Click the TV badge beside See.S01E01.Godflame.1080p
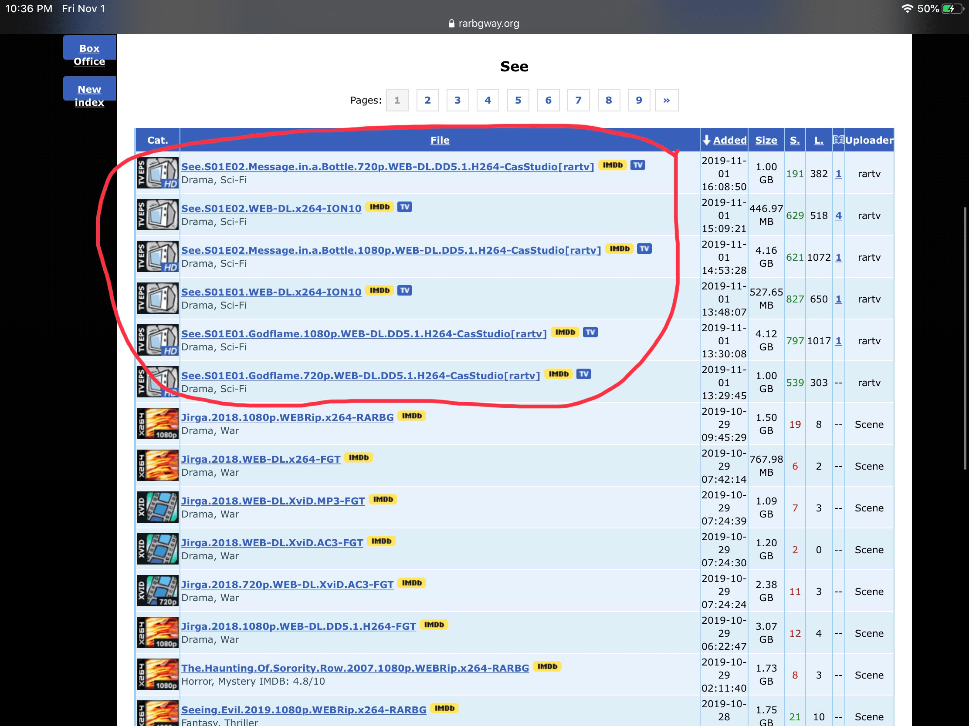This screenshot has height=726, width=969. coord(590,332)
